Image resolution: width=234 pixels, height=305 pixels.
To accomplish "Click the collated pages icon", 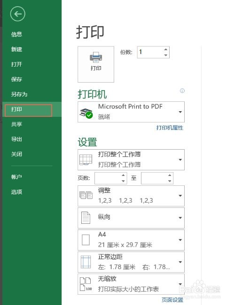I will 86,195.
